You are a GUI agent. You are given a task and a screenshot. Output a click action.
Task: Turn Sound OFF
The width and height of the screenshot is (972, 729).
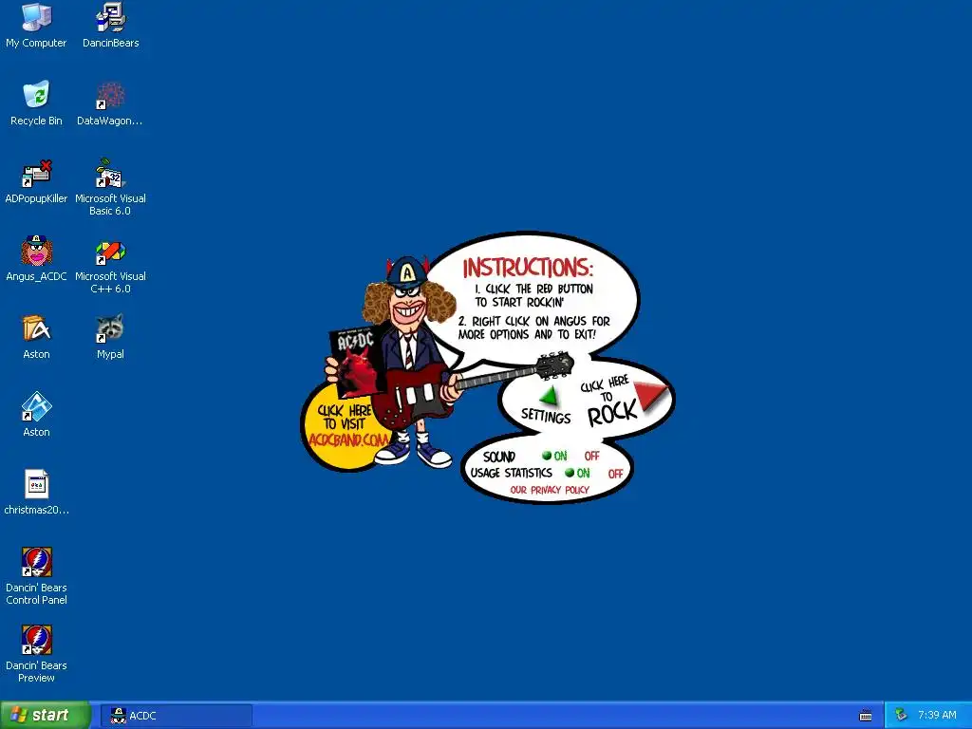592,456
